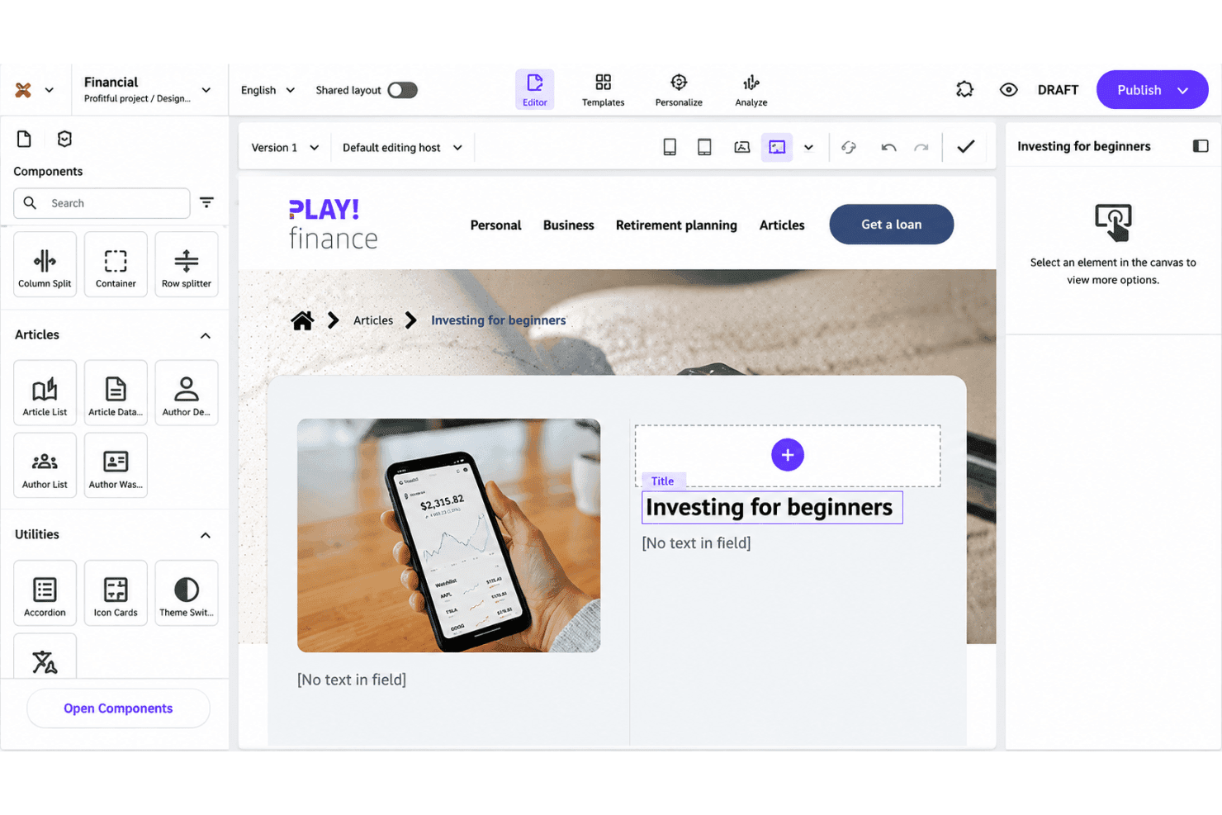Open the Version 1 dropdown

pos(285,148)
